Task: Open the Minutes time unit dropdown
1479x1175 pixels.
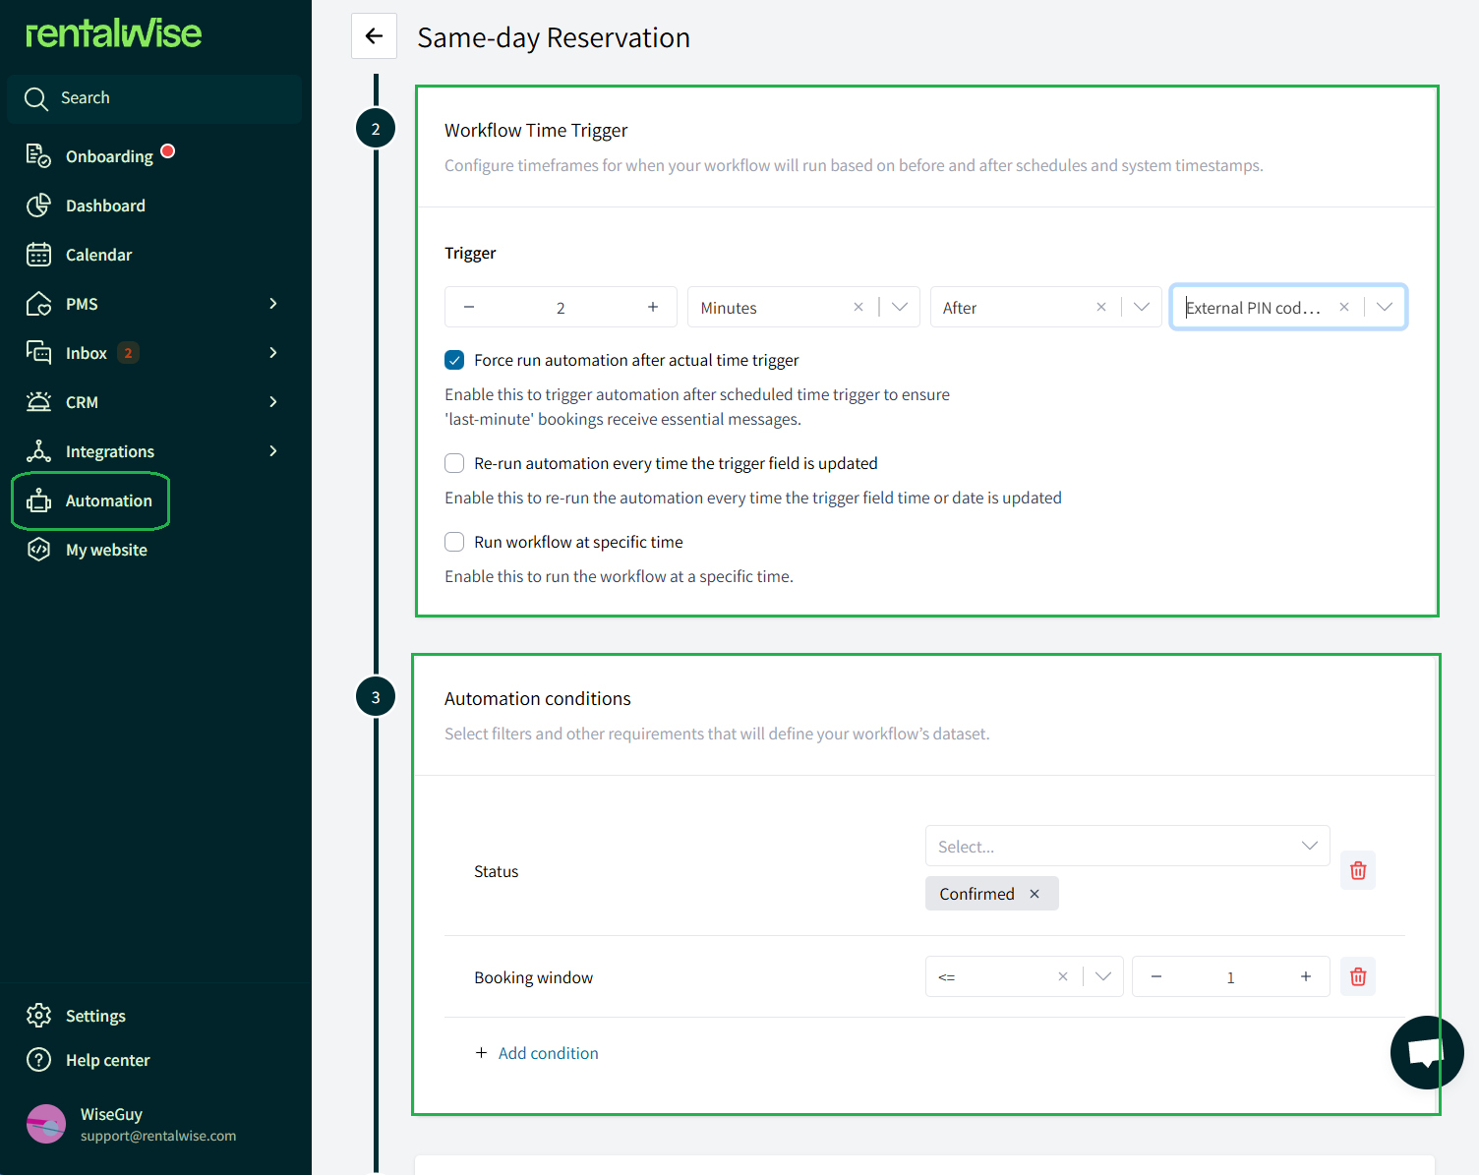Action: click(900, 308)
